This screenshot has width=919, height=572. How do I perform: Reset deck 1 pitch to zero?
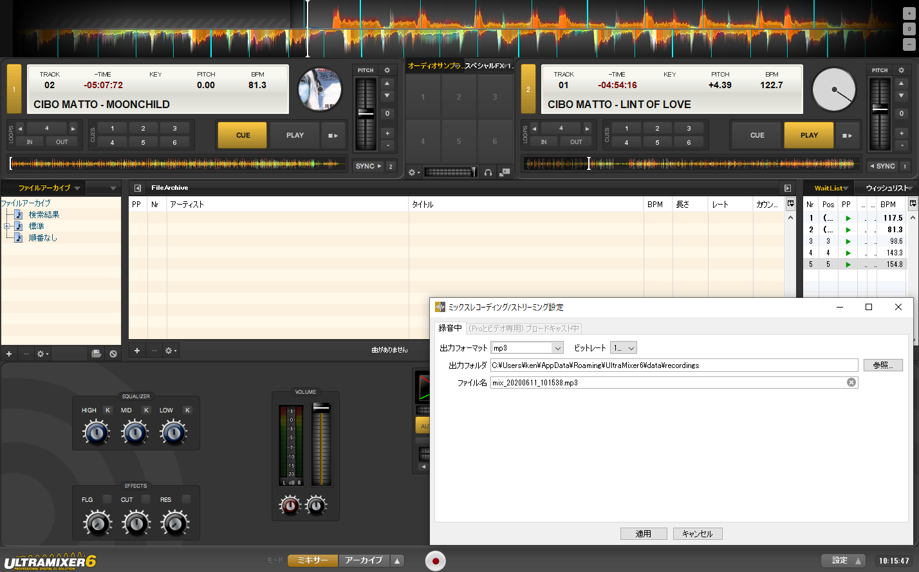(387, 113)
